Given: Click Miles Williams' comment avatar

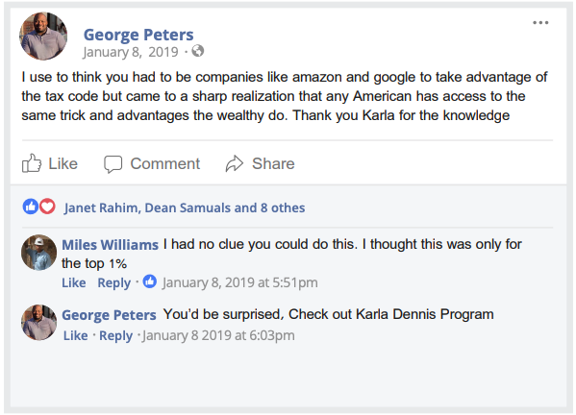Looking at the screenshot, I should pyautogui.click(x=38, y=253).
